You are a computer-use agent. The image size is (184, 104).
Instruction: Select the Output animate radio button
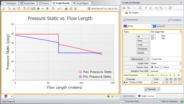(161, 67)
